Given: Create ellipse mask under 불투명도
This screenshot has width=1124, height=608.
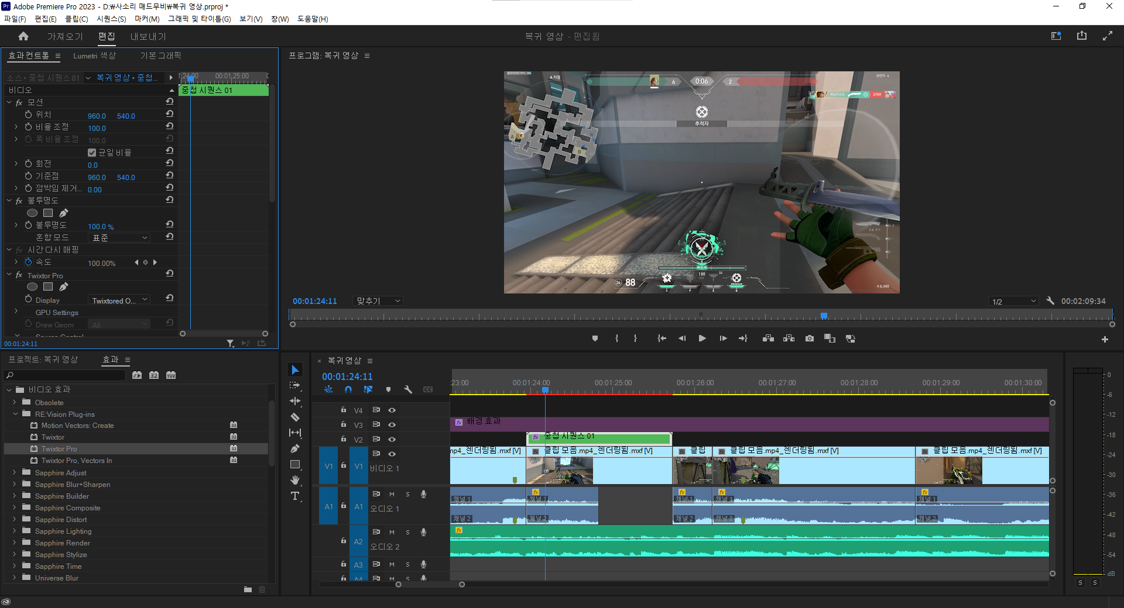Looking at the screenshot, I should click(32, 213).
